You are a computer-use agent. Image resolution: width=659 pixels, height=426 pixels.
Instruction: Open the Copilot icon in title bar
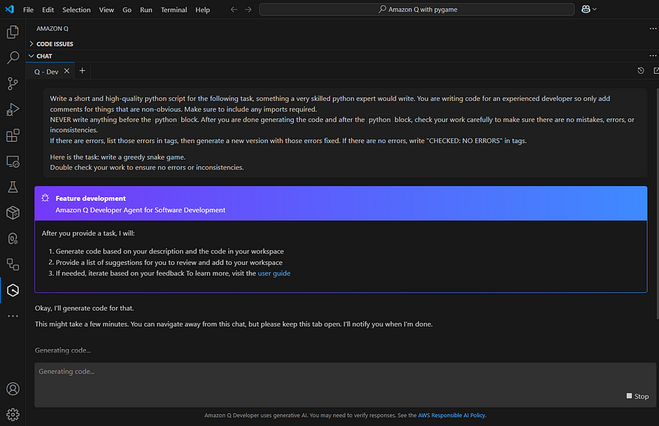[x=586, y=9]
